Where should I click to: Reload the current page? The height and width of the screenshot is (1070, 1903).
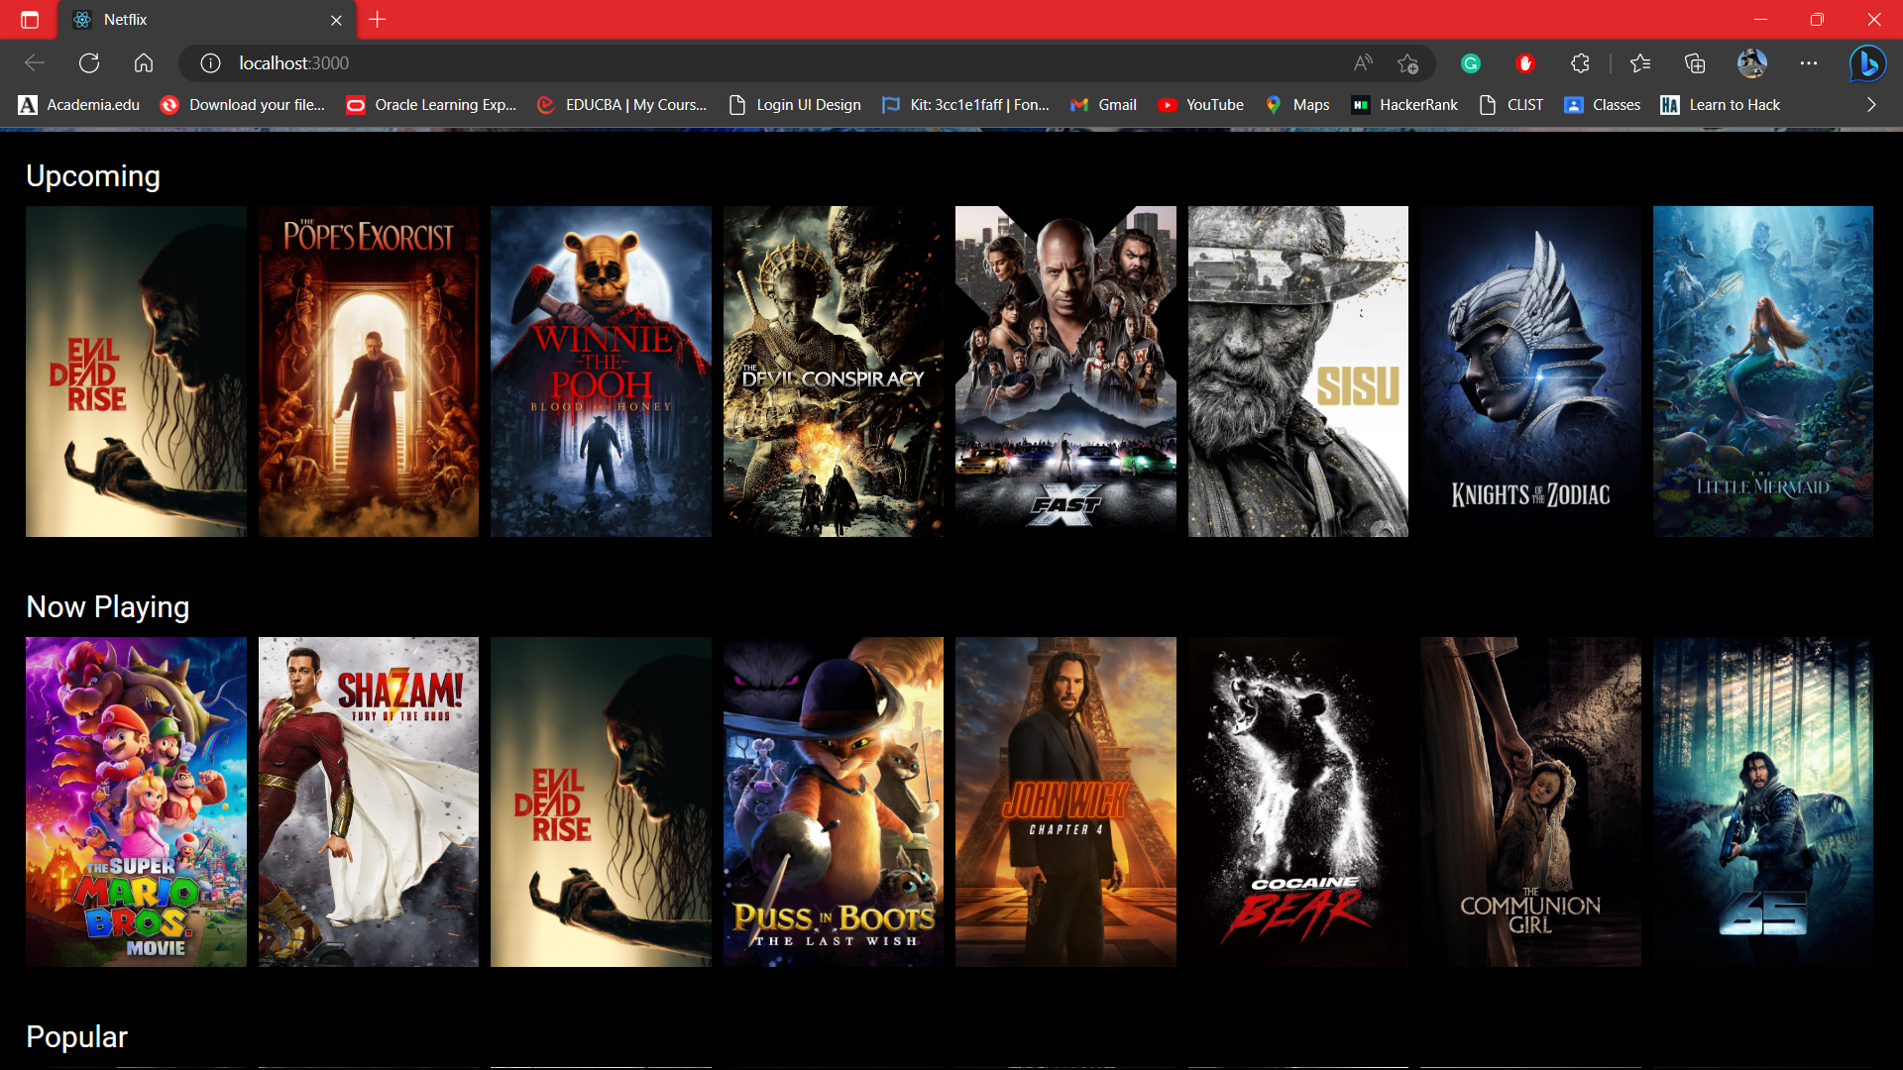pyautogui.click(x=88, y=62)
